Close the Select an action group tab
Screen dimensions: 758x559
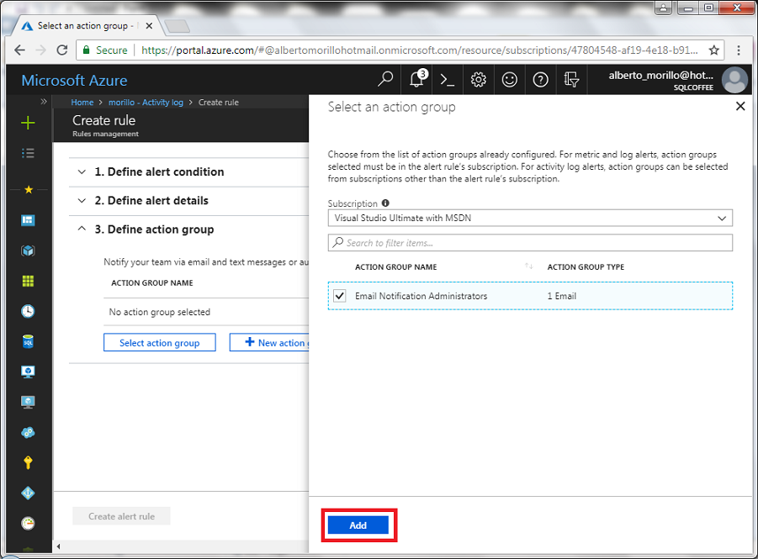click(150, 26)
